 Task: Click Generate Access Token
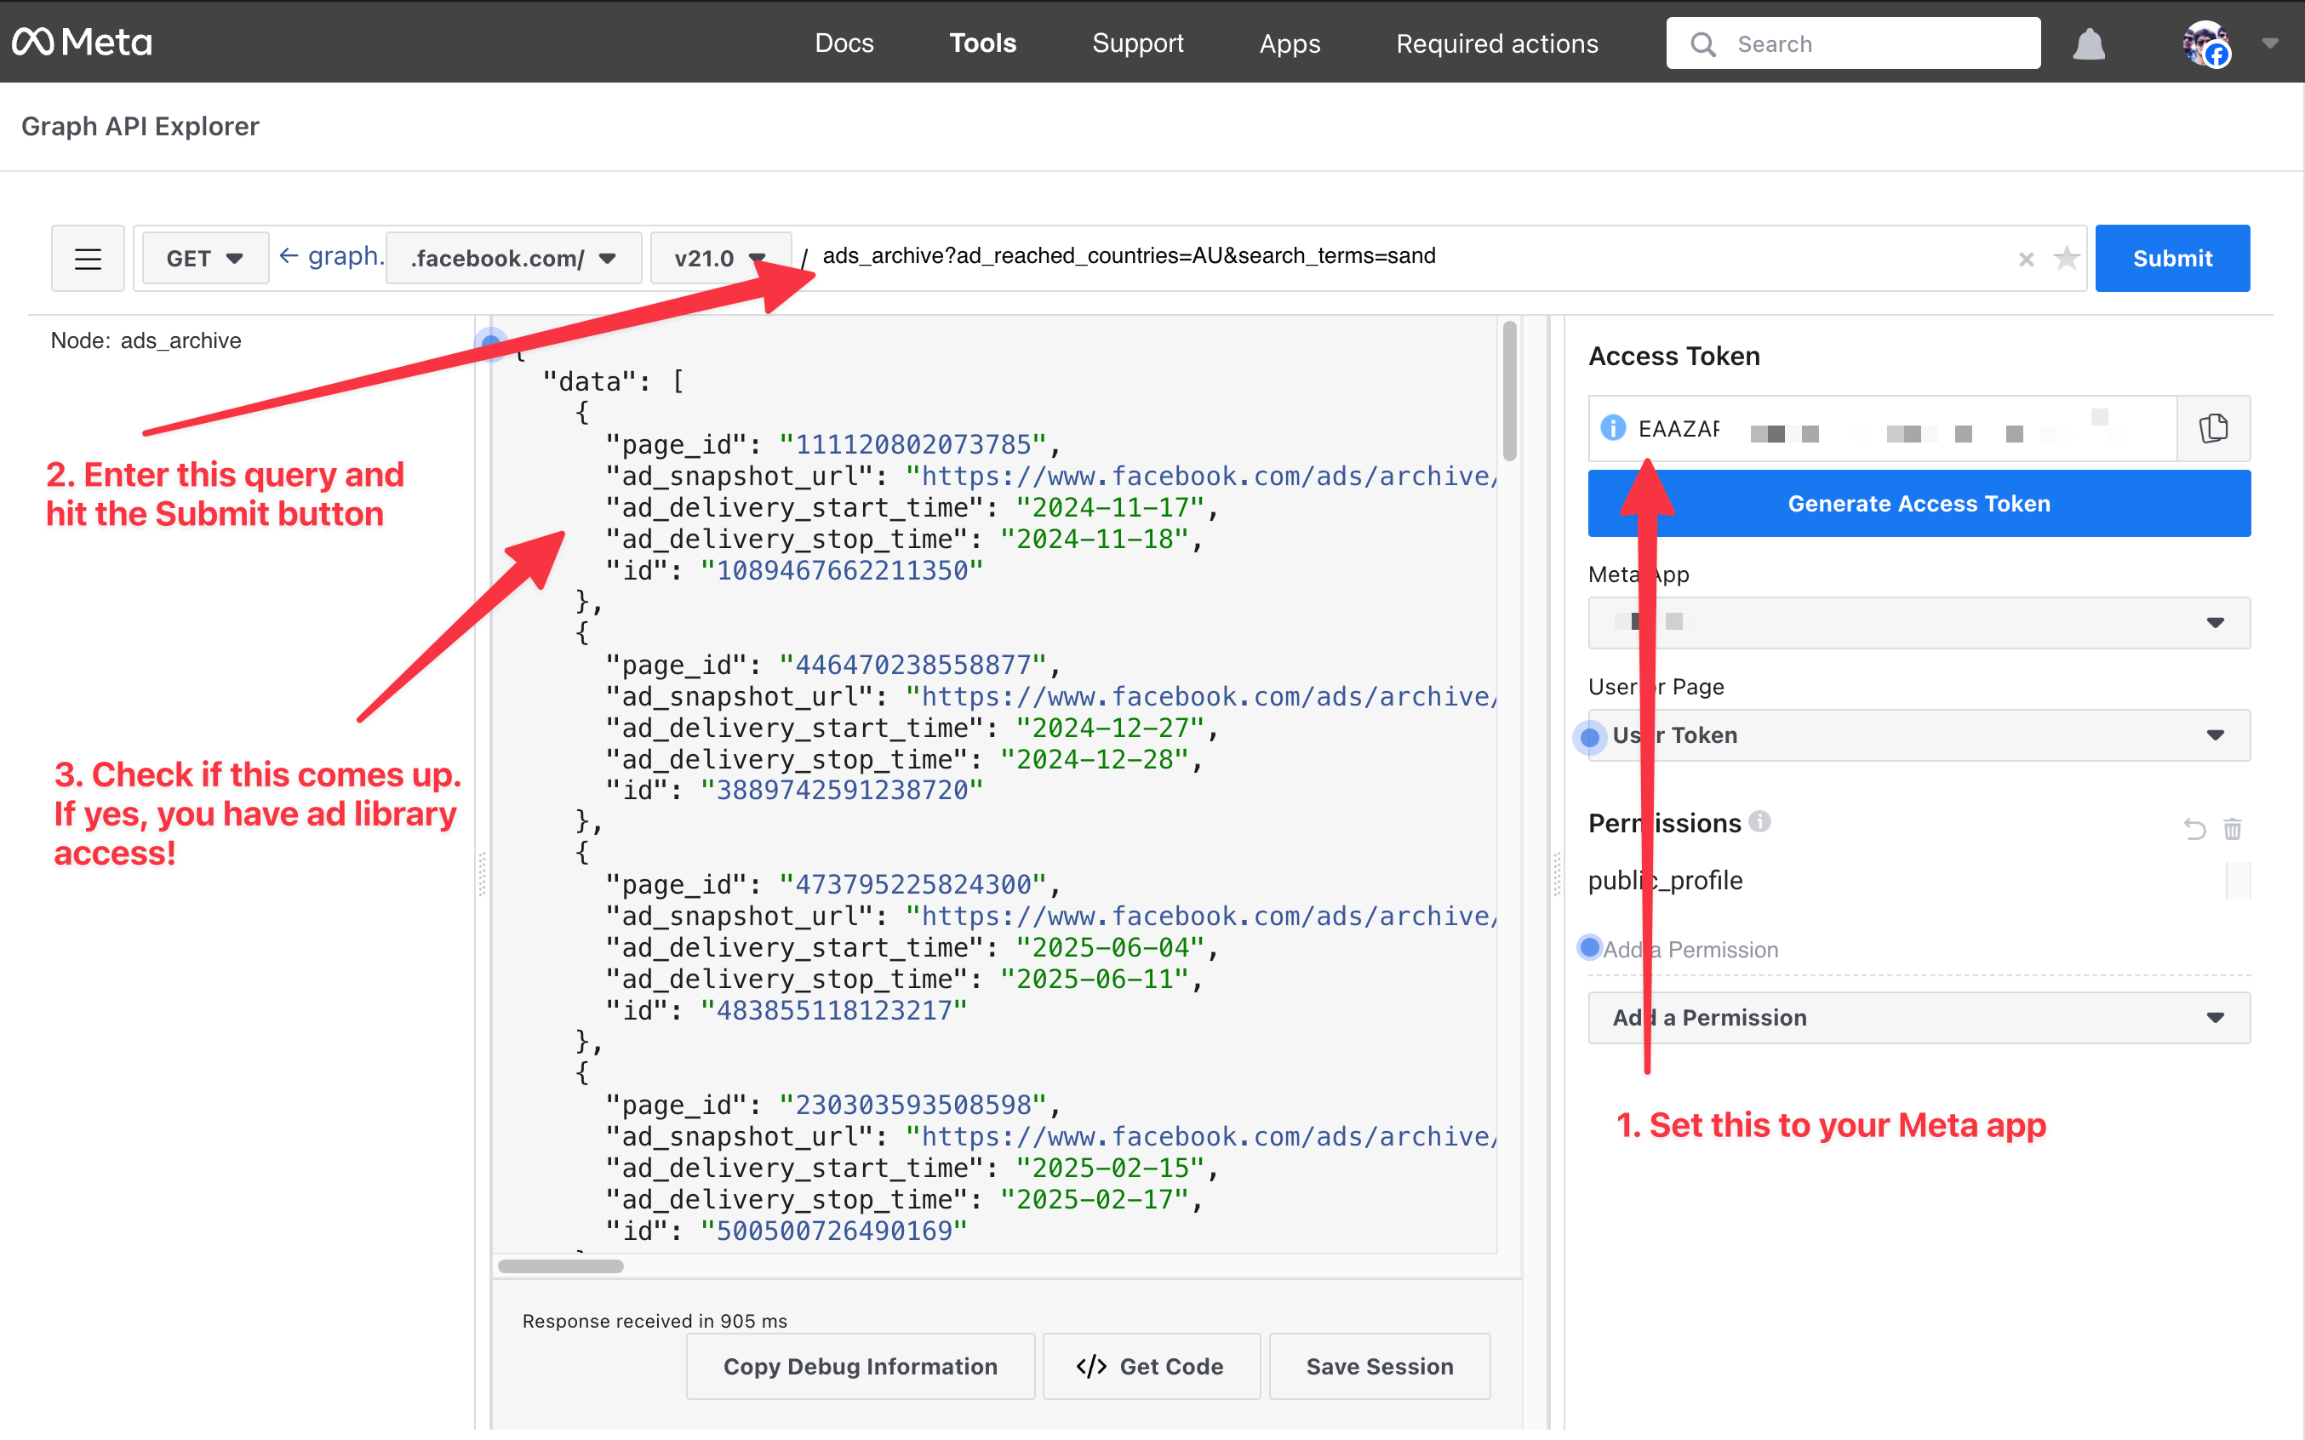tap(1919, 503)
